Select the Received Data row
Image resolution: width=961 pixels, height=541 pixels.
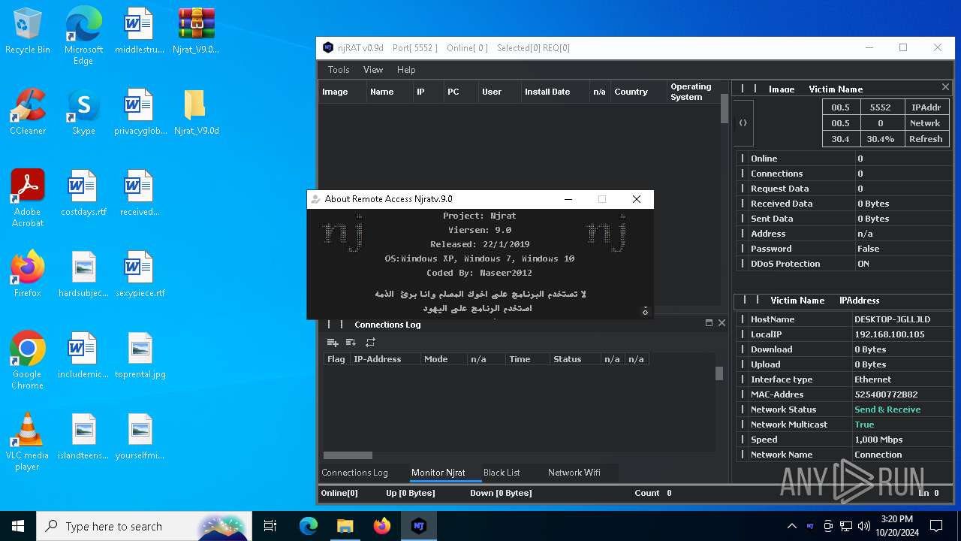coord(844,204)
